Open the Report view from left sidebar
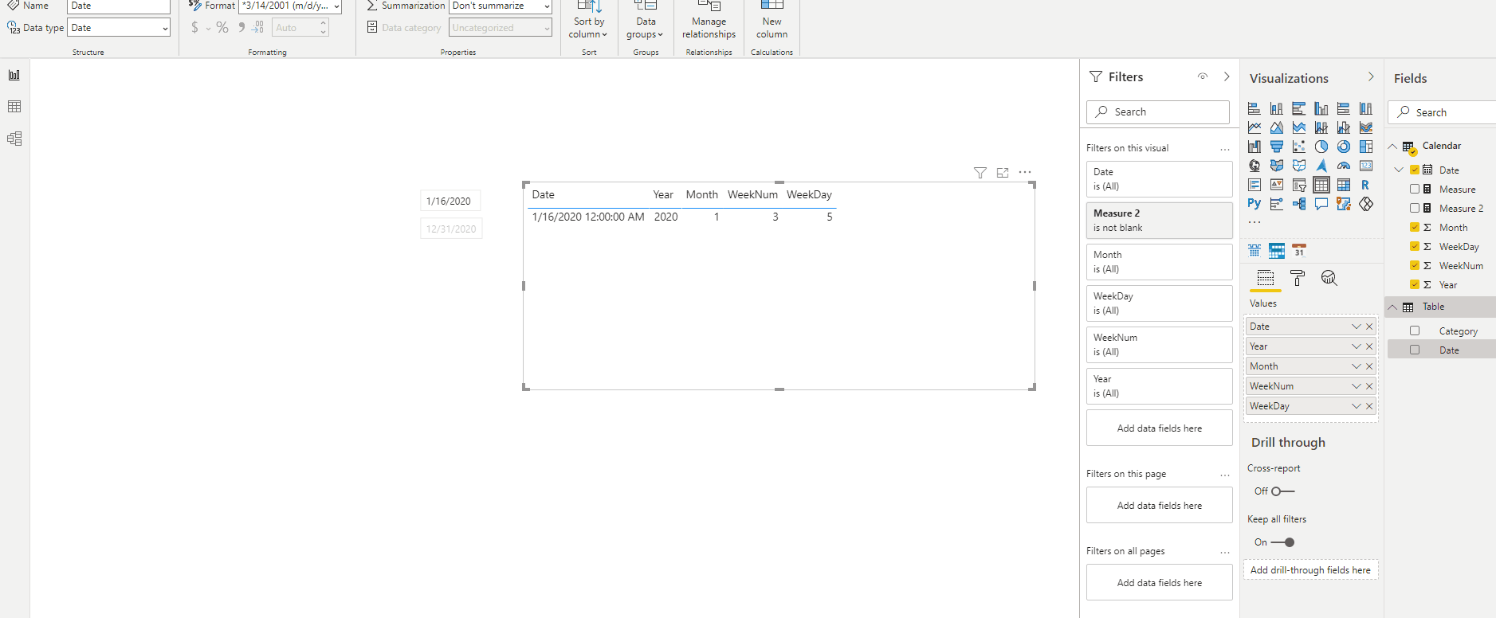This screenshot has height=618, width=1496. [14, 75]
